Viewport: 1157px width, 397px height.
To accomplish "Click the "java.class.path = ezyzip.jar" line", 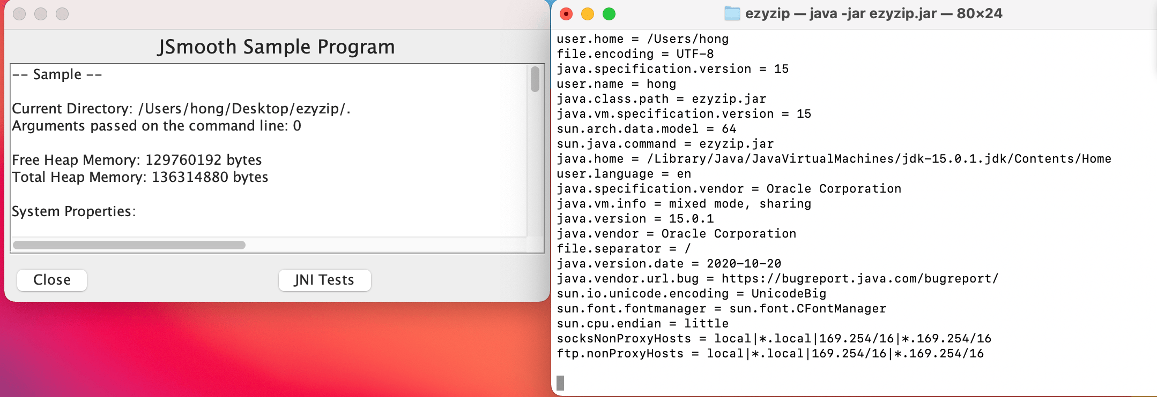I will coord(662,99).
